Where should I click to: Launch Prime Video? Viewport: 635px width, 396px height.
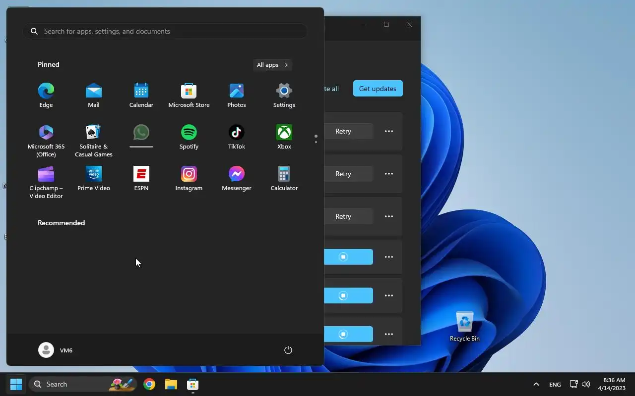pos(94,179)
